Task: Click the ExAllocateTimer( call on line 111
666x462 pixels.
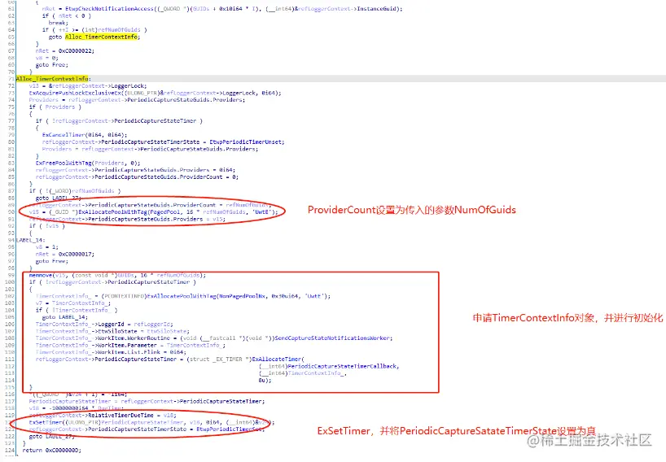Action: (x=278, y=360)
